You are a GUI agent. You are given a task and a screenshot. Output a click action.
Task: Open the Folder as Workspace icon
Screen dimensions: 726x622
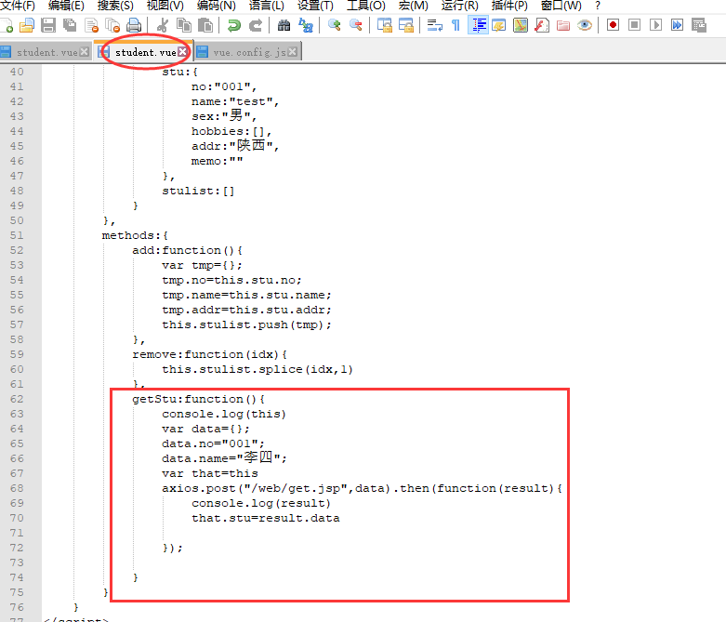[563, 25]
